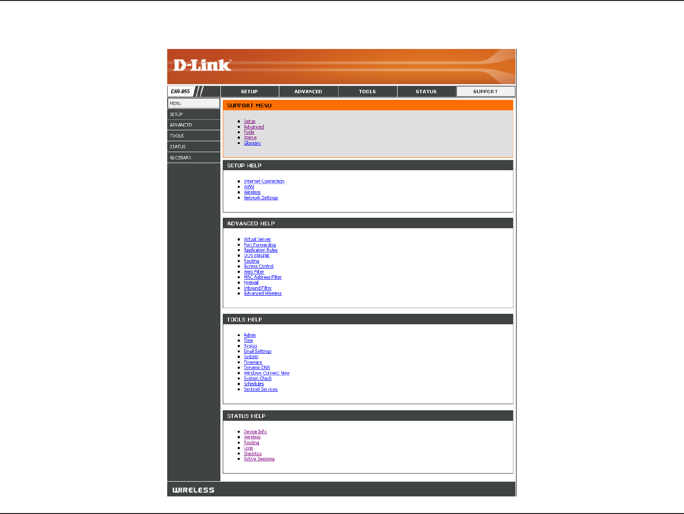This screenshot has width=684, height=514.
Task: Click the Device Info help link
Action: tap(255, 432)
